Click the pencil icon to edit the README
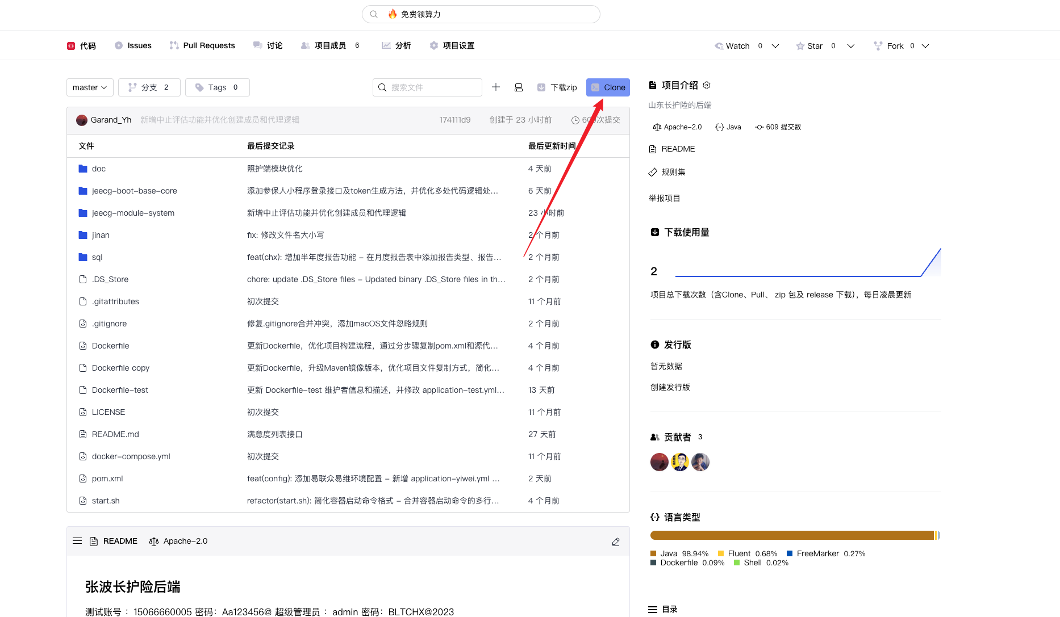1060x617 pixels. point(616,542)
